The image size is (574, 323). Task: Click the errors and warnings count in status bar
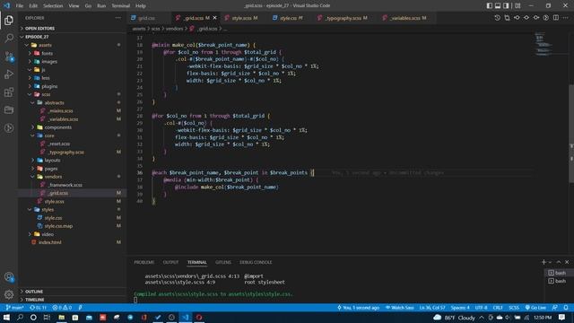[x=62, y=308]
